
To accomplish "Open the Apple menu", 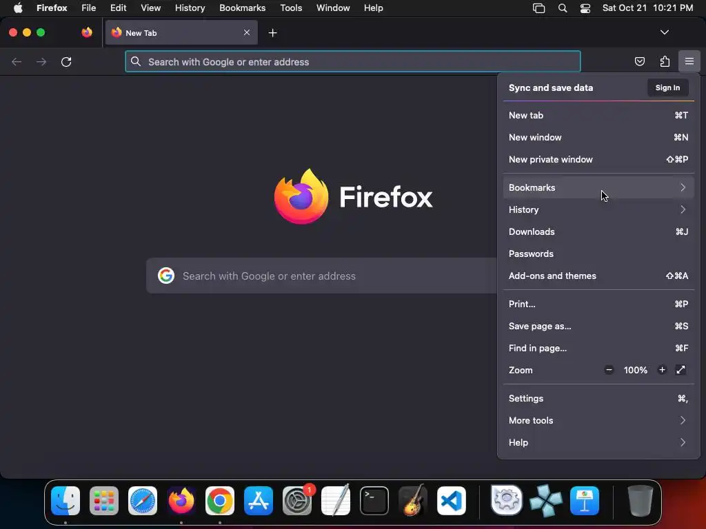I will [x=18, y=8].
